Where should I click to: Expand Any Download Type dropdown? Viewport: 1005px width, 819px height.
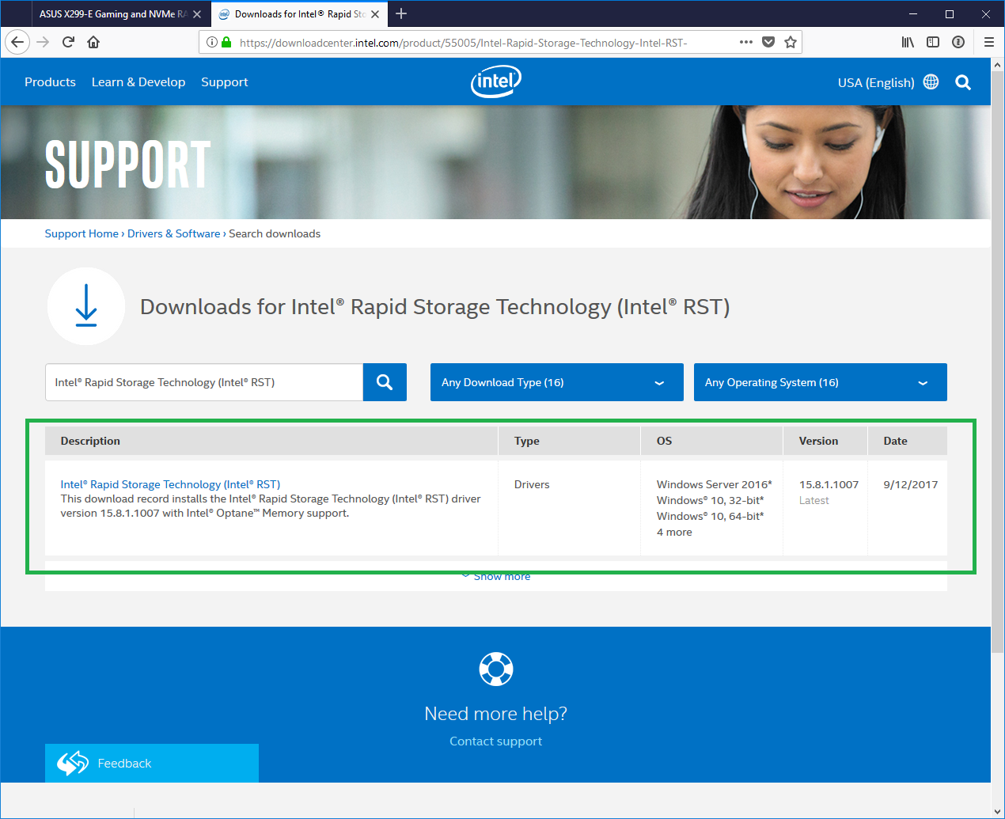click(x=557, y=382)
